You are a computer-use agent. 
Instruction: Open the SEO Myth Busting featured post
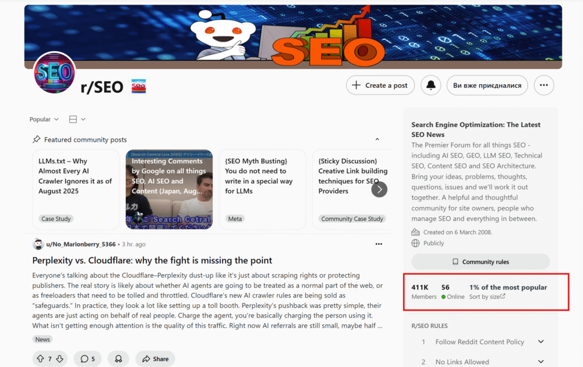click(262, 189)
